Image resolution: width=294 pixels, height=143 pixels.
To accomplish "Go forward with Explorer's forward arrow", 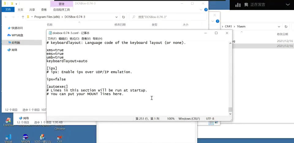I will click(x=13, y=17).
